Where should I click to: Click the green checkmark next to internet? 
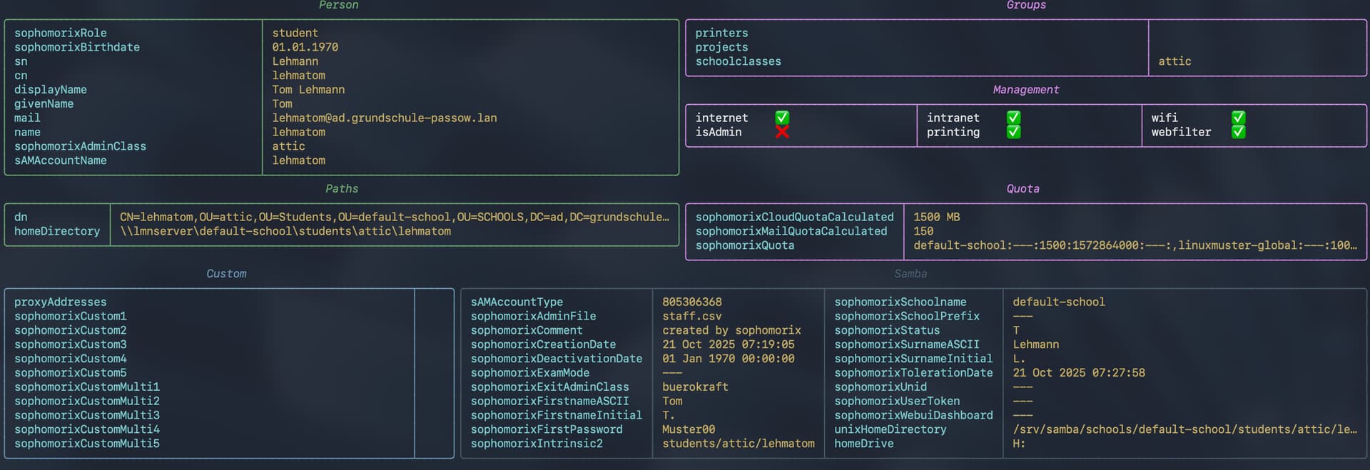click(x=782, y=118)
